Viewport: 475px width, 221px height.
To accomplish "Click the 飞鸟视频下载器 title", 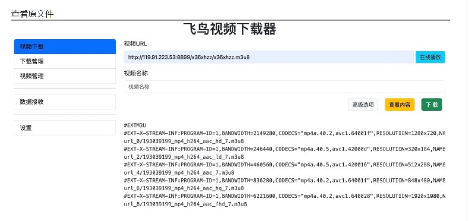I will coord(230,29).
